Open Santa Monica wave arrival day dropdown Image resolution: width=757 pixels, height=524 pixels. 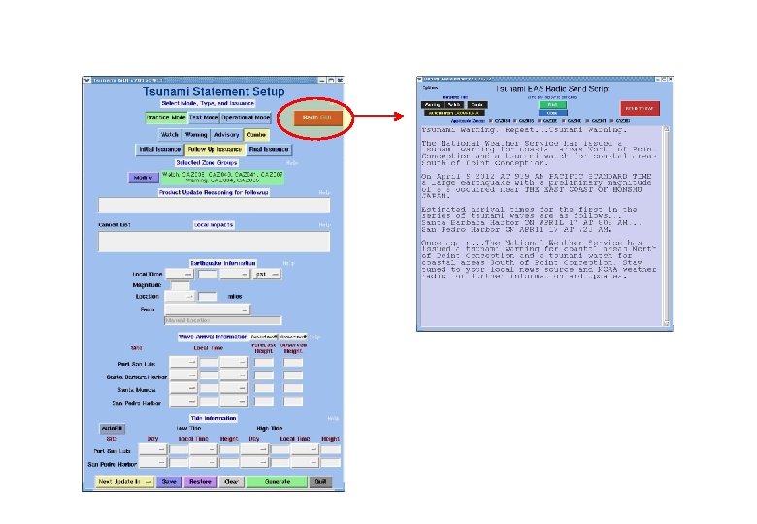(183, 388)
